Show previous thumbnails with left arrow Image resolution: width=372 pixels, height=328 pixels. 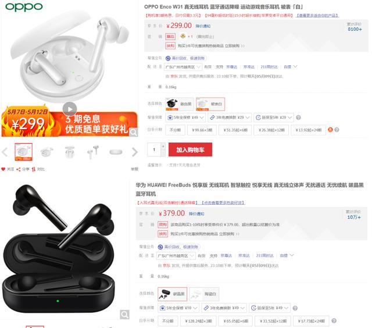[5, 152]
